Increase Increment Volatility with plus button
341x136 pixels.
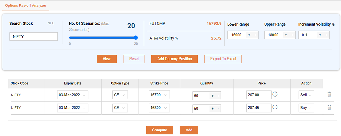320,35
